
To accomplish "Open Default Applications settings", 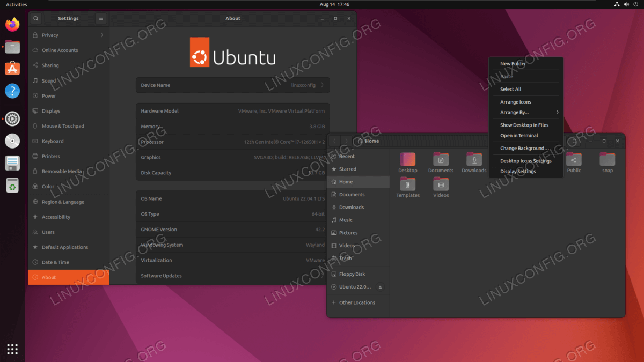I will pyautogui.click(x=68, y=247).
